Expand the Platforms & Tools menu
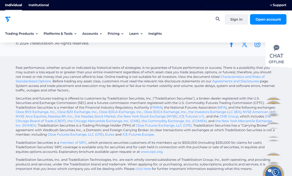The height and width of the screenshot is (176, 292). [x=60, y=33]
